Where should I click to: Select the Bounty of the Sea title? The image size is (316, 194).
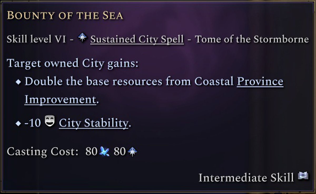coord(65,16)
